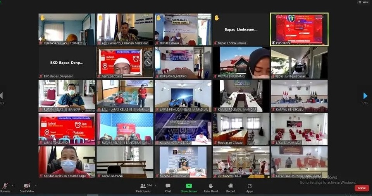Select the RUPBASAN KLAS II TERNATE tile
Viewport: 372px width, 196px height.
coord(67,29)
